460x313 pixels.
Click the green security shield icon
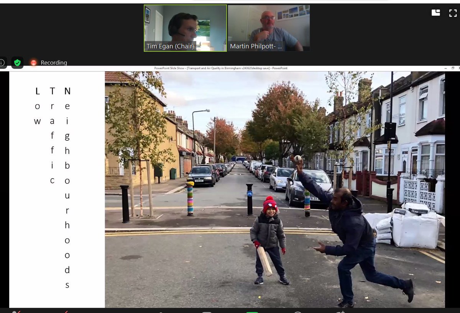click(x=17, y=62)
